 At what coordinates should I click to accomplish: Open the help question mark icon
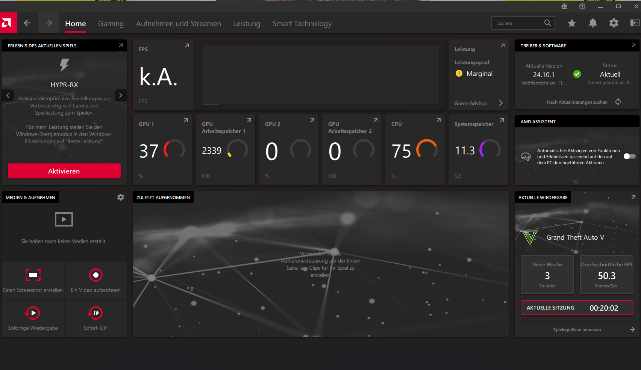pyautogui.click(x=582, y=6)
